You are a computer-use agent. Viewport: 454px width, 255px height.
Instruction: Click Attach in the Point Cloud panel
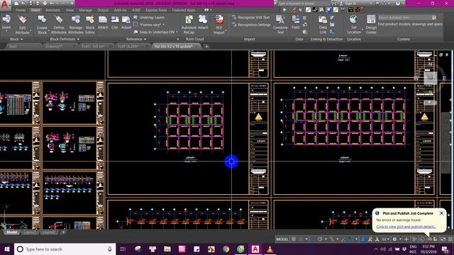point(203,22)
